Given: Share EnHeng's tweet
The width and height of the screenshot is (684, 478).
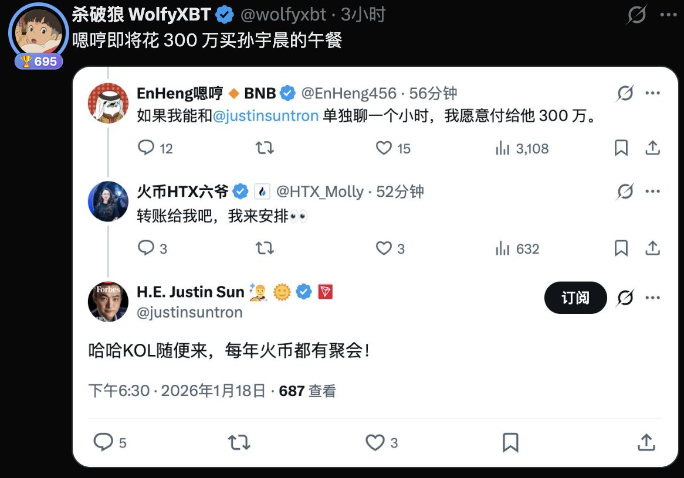Looking at the screenshot, I should click(652, 148).
